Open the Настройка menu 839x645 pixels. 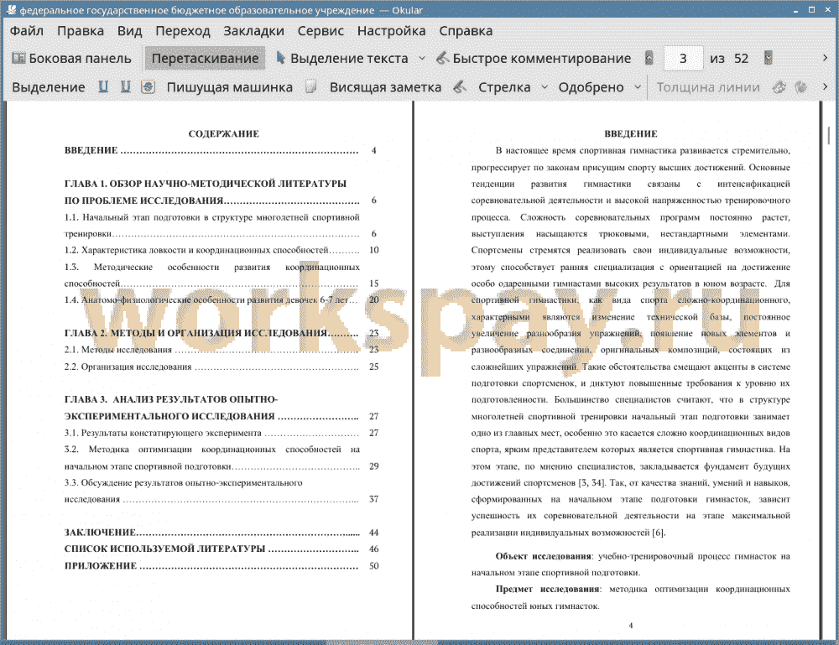[391, 31]
